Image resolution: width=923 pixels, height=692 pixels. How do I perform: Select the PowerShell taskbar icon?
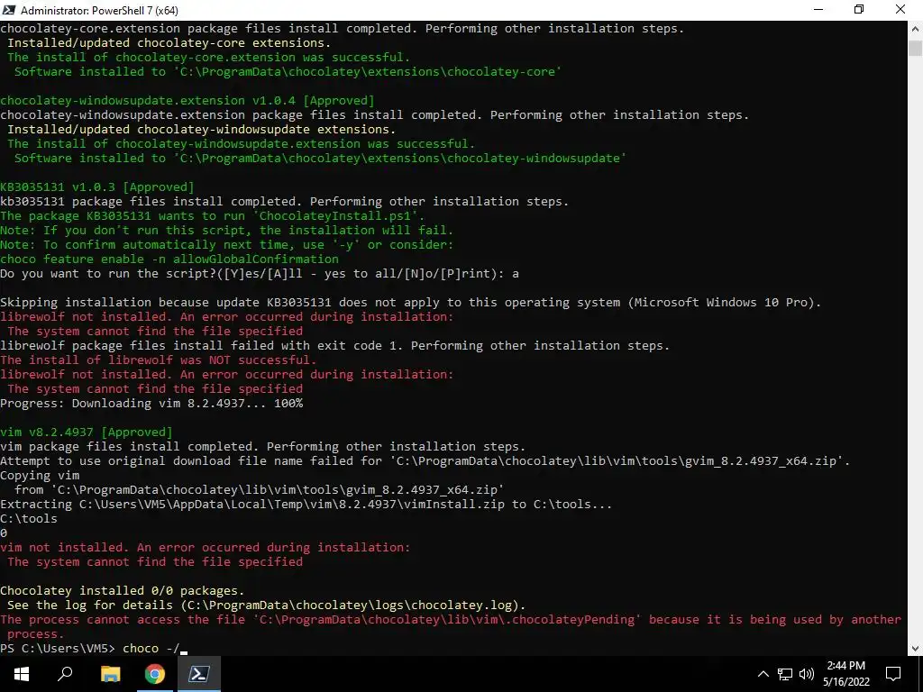(198, 674)
